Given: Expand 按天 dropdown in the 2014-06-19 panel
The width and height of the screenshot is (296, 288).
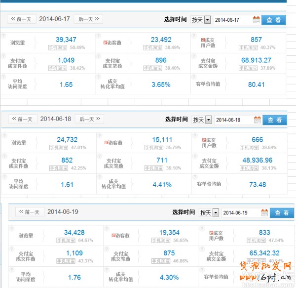Looking at the screenshot, I should pyautogui.click(x=215, y=212).
